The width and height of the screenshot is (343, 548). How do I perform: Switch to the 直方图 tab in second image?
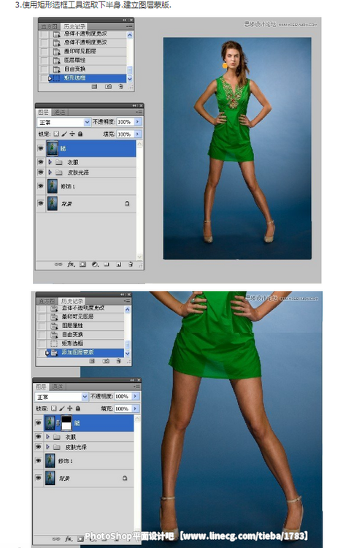[47, 301]
